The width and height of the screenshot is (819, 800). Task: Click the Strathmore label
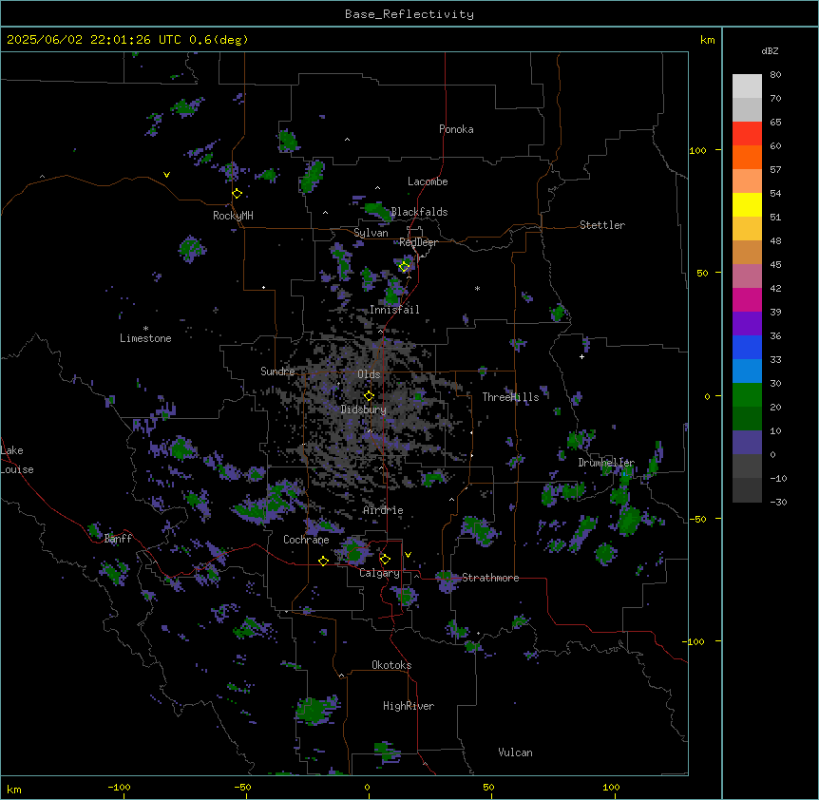490,578
